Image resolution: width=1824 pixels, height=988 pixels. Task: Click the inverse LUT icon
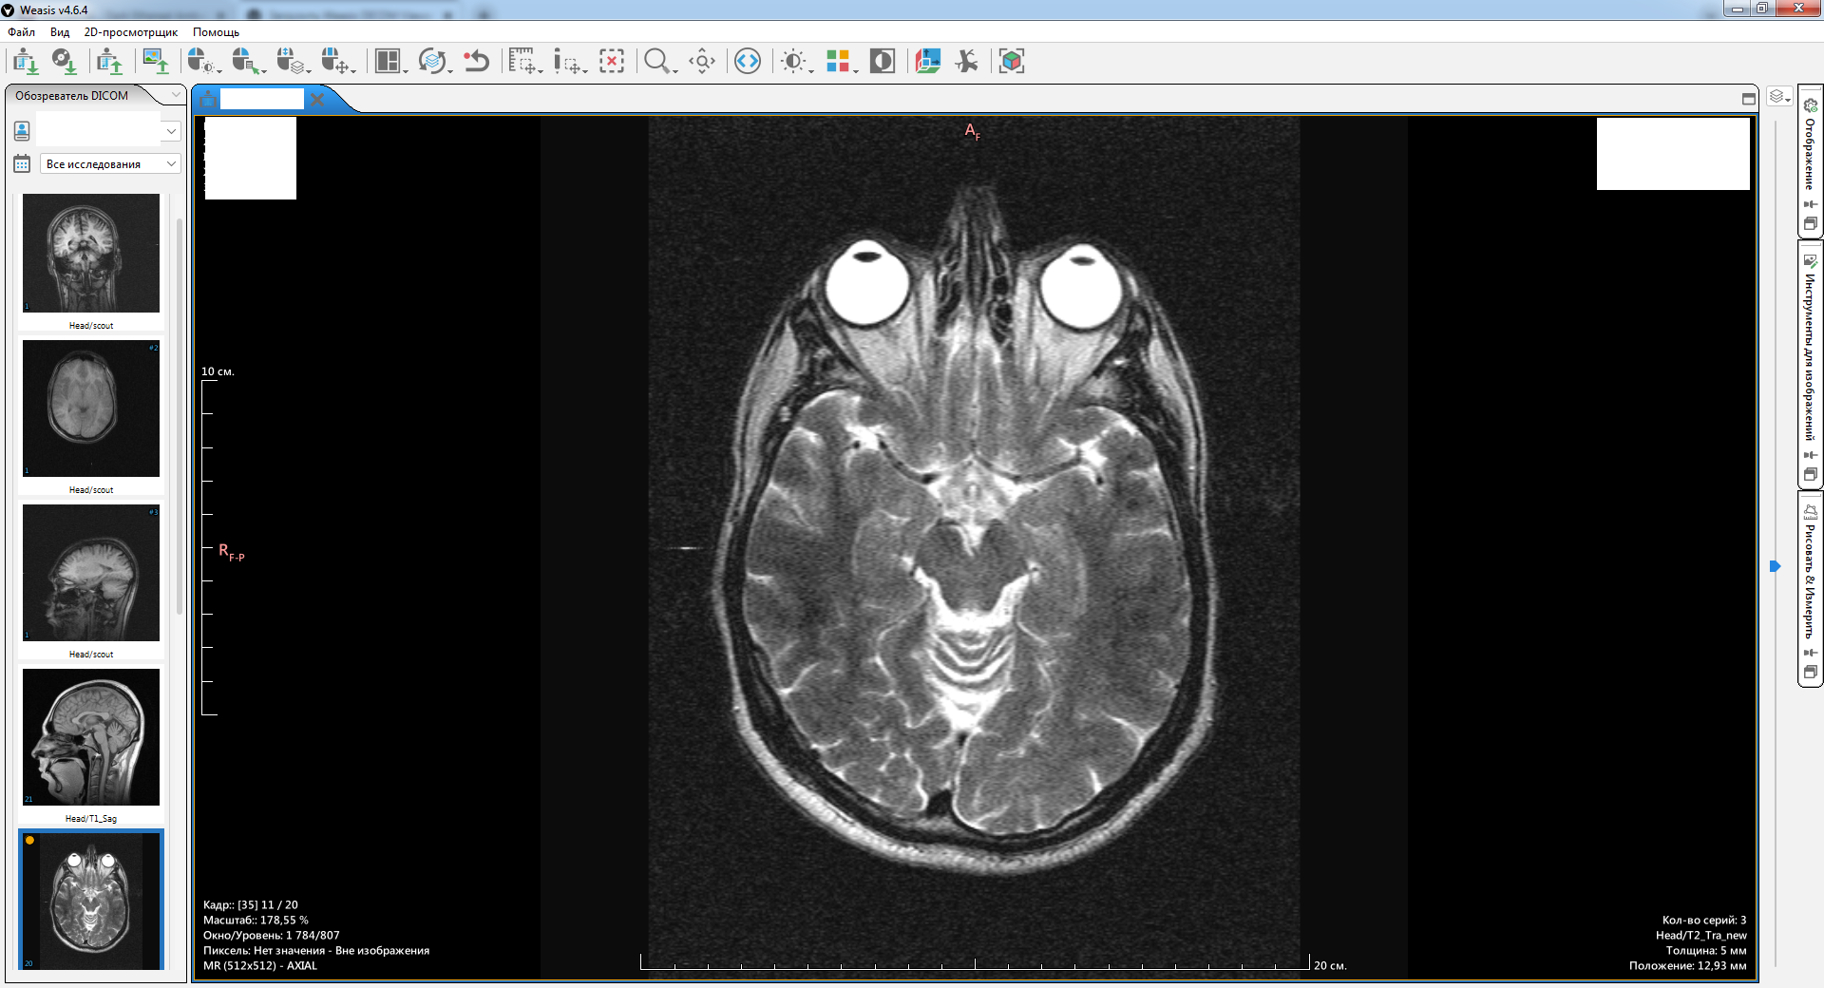(x=883, y=62)
